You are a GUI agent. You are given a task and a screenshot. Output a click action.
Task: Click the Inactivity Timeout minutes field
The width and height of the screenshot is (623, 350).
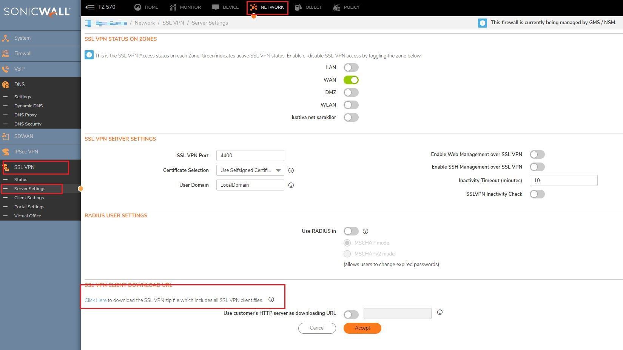563,181
